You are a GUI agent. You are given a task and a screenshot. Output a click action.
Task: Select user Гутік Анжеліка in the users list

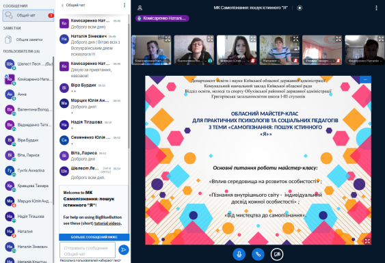coord(28,171)
